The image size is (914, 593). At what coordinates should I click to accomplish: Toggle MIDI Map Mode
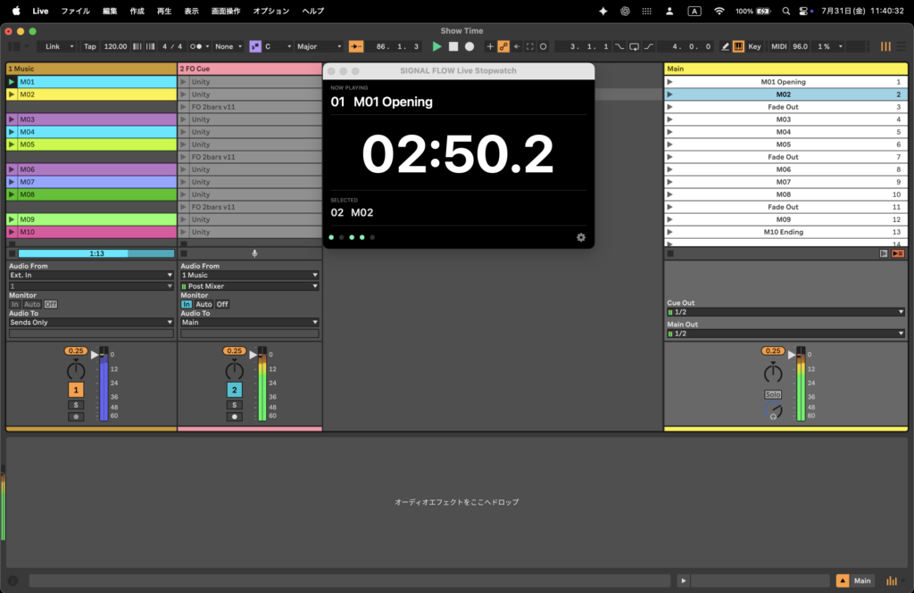click(778, 46)
